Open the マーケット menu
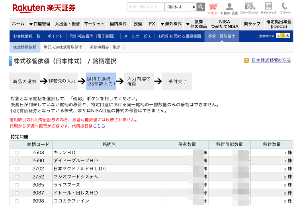Image resolution: width=301 pixels, height=210 pixels. point(94,24)
